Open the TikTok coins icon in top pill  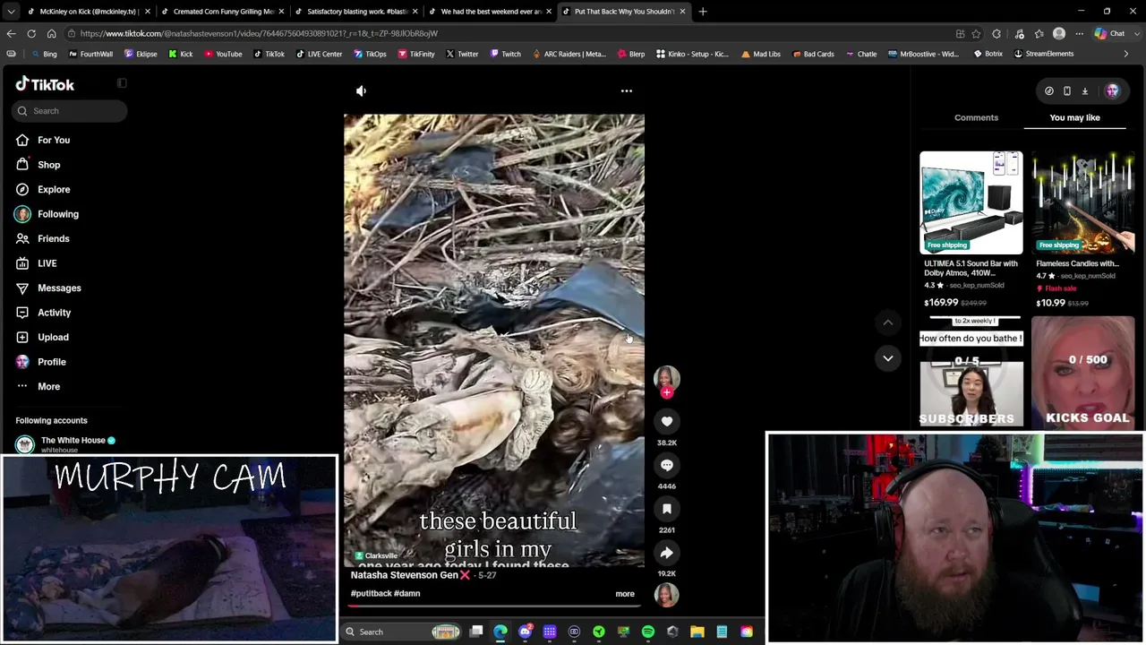click(x=1049, y=90)
